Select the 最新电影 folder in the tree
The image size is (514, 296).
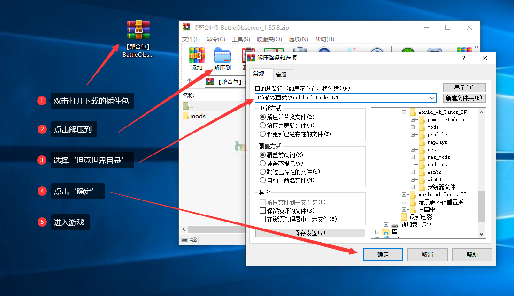421,217
